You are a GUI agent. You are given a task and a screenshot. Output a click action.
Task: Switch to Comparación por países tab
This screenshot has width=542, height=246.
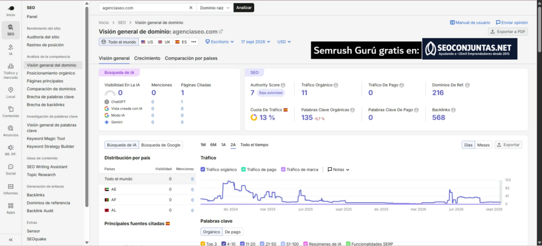[x=191, y=58]
